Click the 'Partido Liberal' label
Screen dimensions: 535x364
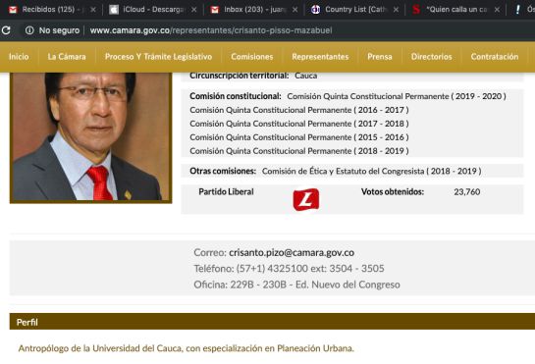click(x=226, y=191)
